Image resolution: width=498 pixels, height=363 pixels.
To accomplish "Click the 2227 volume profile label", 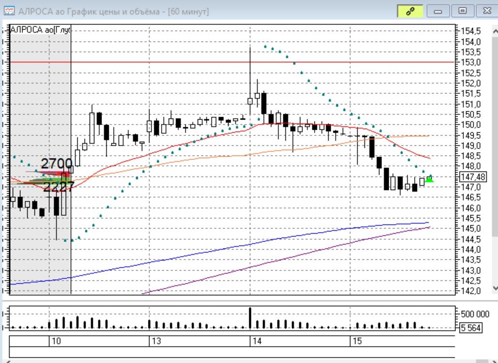I will [x=59, y=187].
